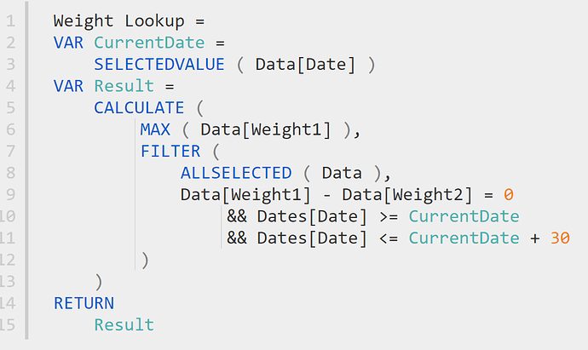Click the SELECTEDVALUE function name
This screenshot has width=588, height=350.
[x=159, y=65]
